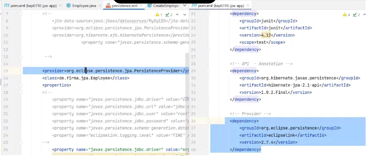The height and width of the screenshot is (156, 366).
Task: Show hidden tabs dropdown in left editor
Action: click(x=184, y=5)
